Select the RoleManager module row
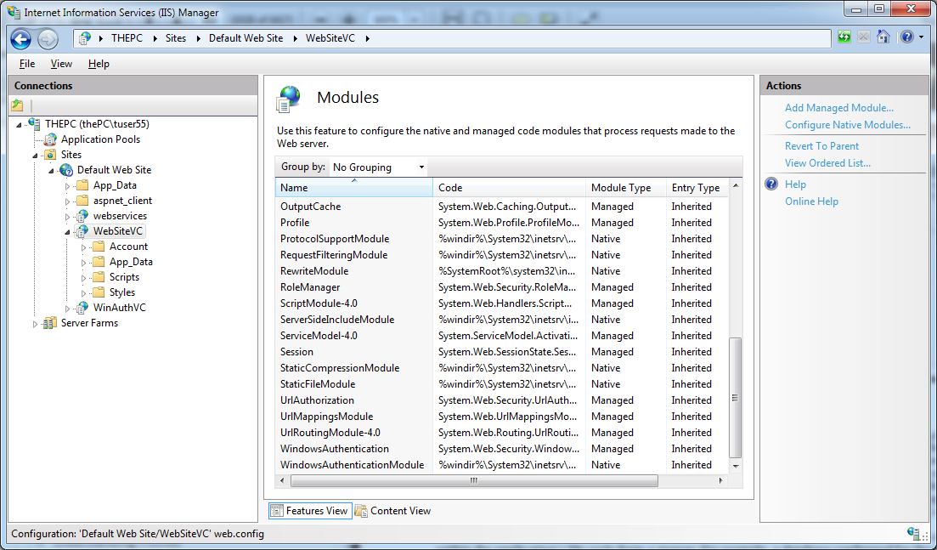This screenshot has width=937, height=550. tap(502, 287)
